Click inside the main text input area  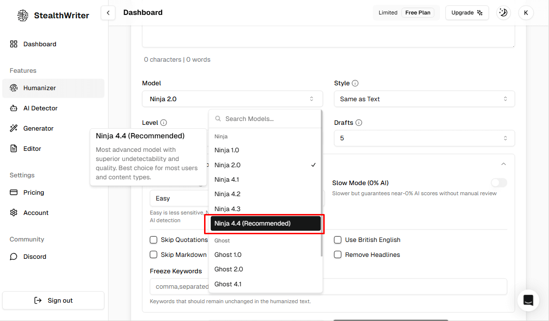tap(329, 37)
